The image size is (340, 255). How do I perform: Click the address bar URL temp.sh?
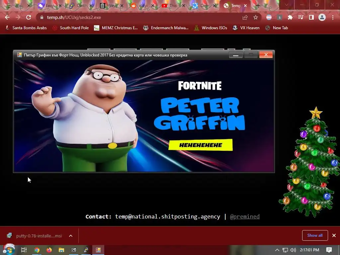[x=74, y=17]
